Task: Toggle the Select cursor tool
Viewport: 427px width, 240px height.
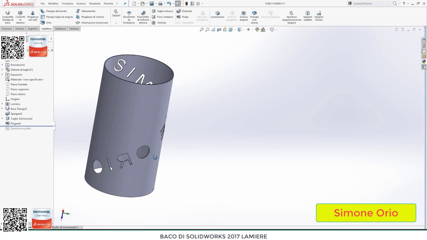Action: (177, 3)
